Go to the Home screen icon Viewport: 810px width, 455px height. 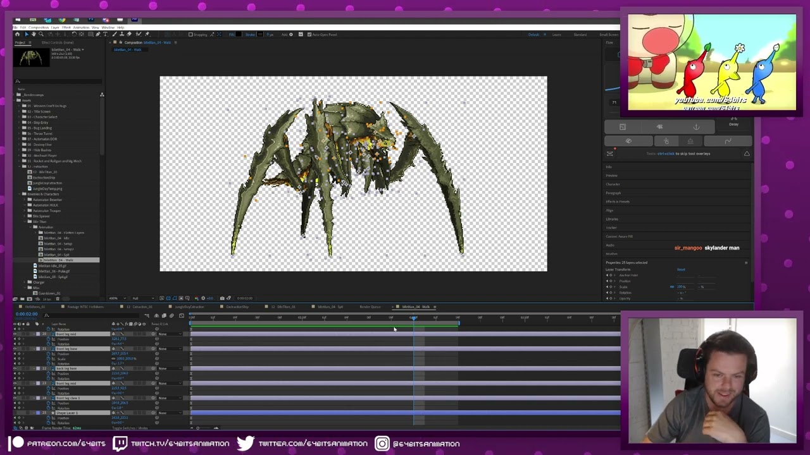coord(17,34)
